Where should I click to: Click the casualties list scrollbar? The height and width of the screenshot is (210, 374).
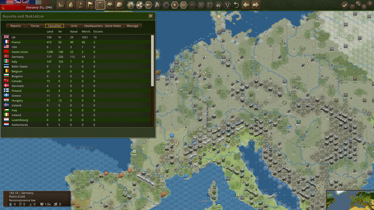[x=152, y=61]
